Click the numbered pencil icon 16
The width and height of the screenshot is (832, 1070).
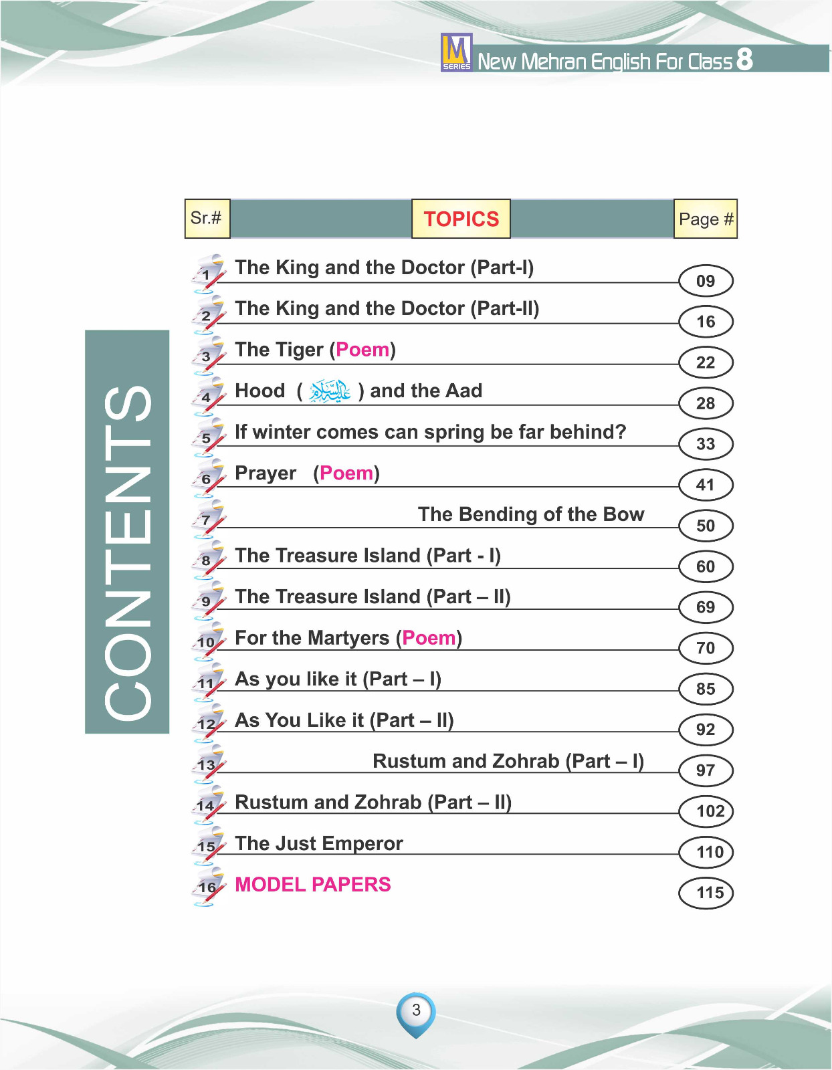coord(208,887)
